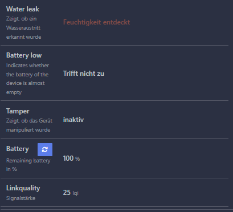Click the 'manipuliert wurde' text line

[x=28, y=130]
